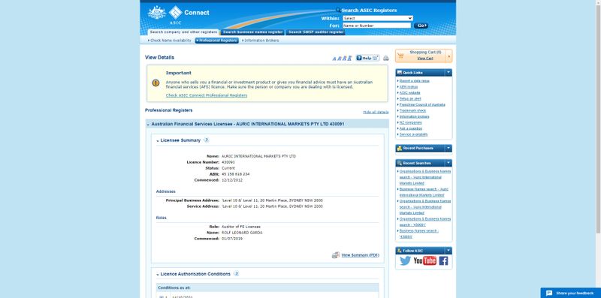This screenshot has width=601, height=298.
Task: Open the View Cart link
Action: pos(425,59)
